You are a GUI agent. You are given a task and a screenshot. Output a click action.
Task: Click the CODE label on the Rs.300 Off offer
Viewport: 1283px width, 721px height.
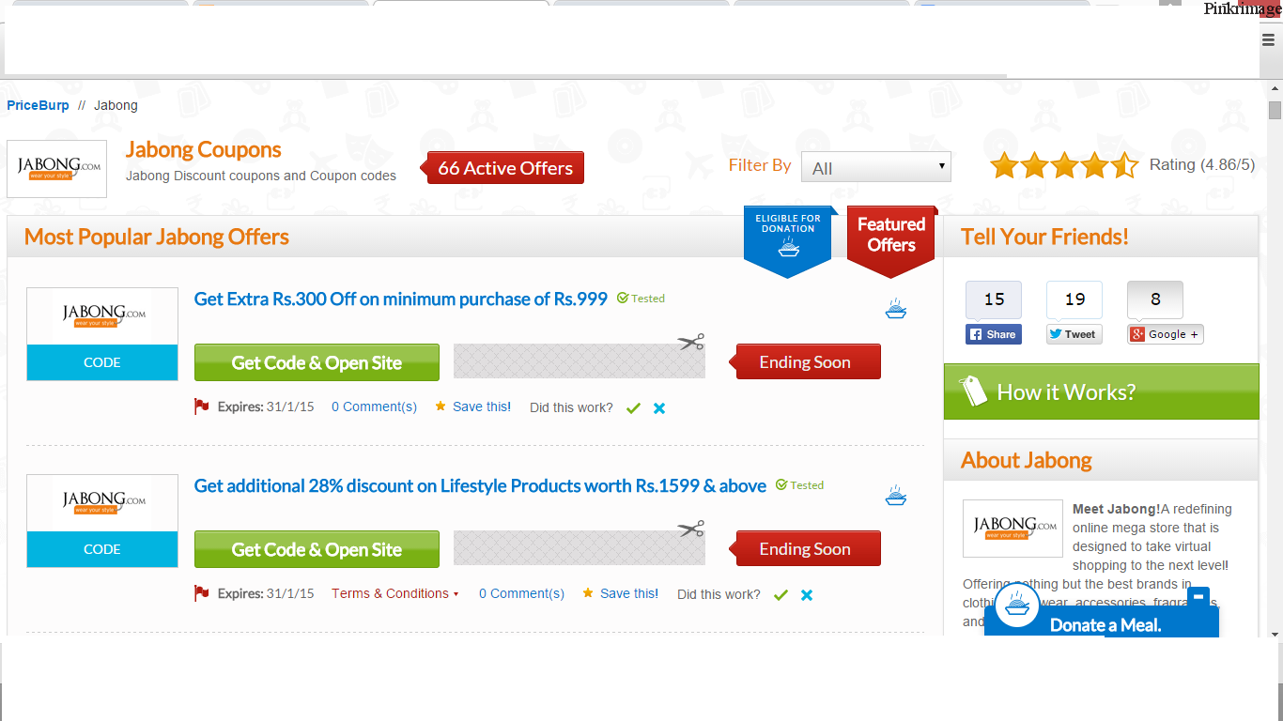click(102, 362)
